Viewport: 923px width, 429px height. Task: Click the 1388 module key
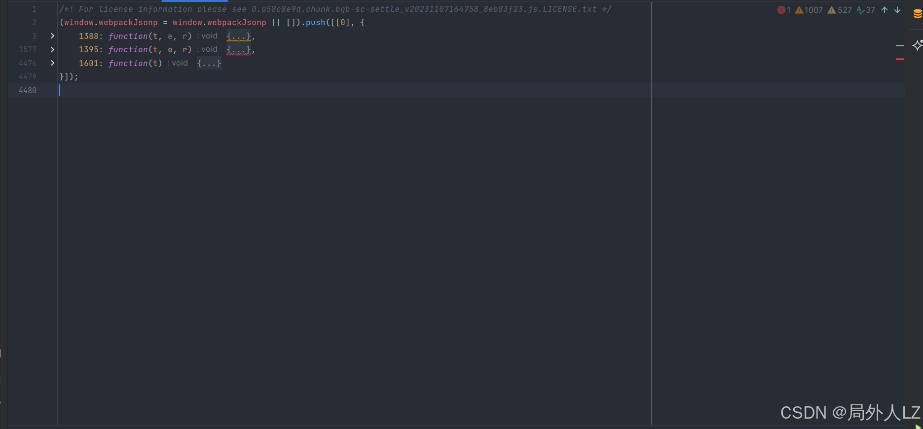click(89, 36)
